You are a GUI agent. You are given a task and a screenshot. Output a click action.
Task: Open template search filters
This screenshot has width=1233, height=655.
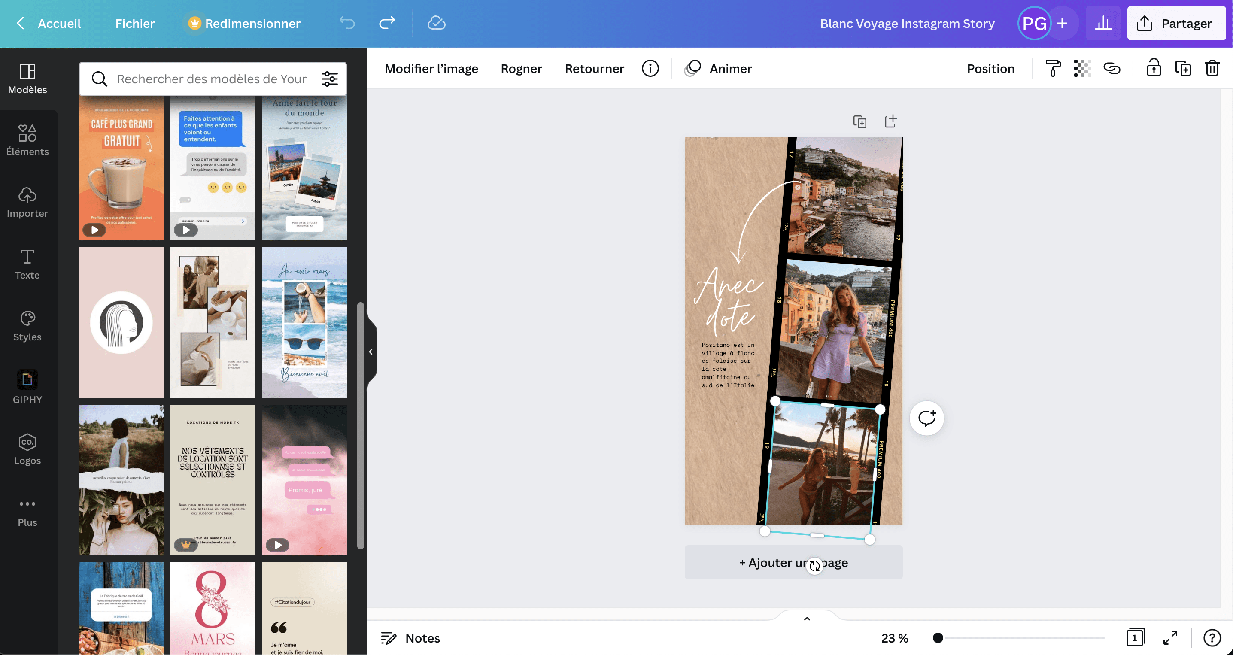click(329, 79)
